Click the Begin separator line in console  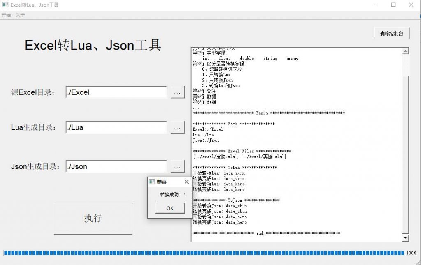[x=269, y=113]
